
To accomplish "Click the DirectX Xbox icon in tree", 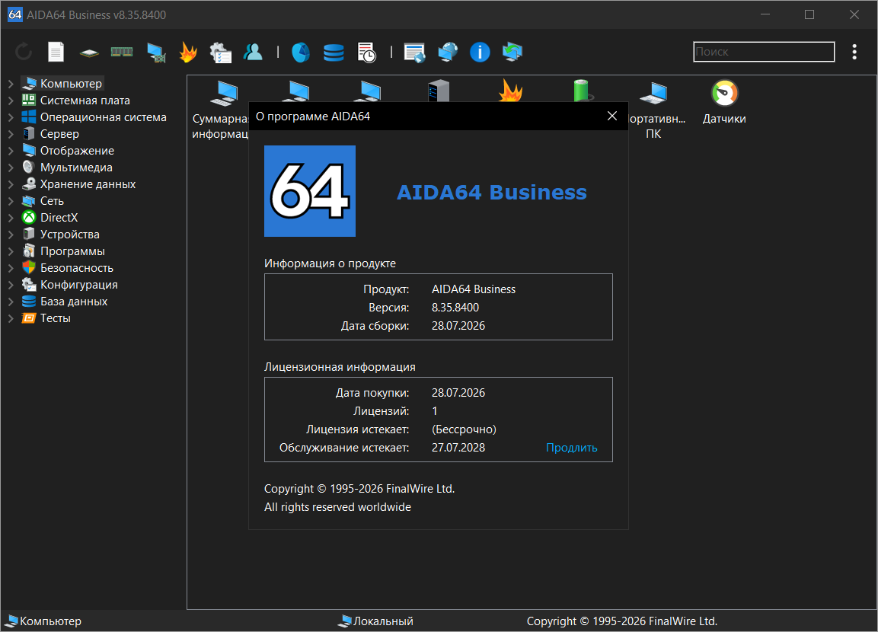I will point(29,217).
